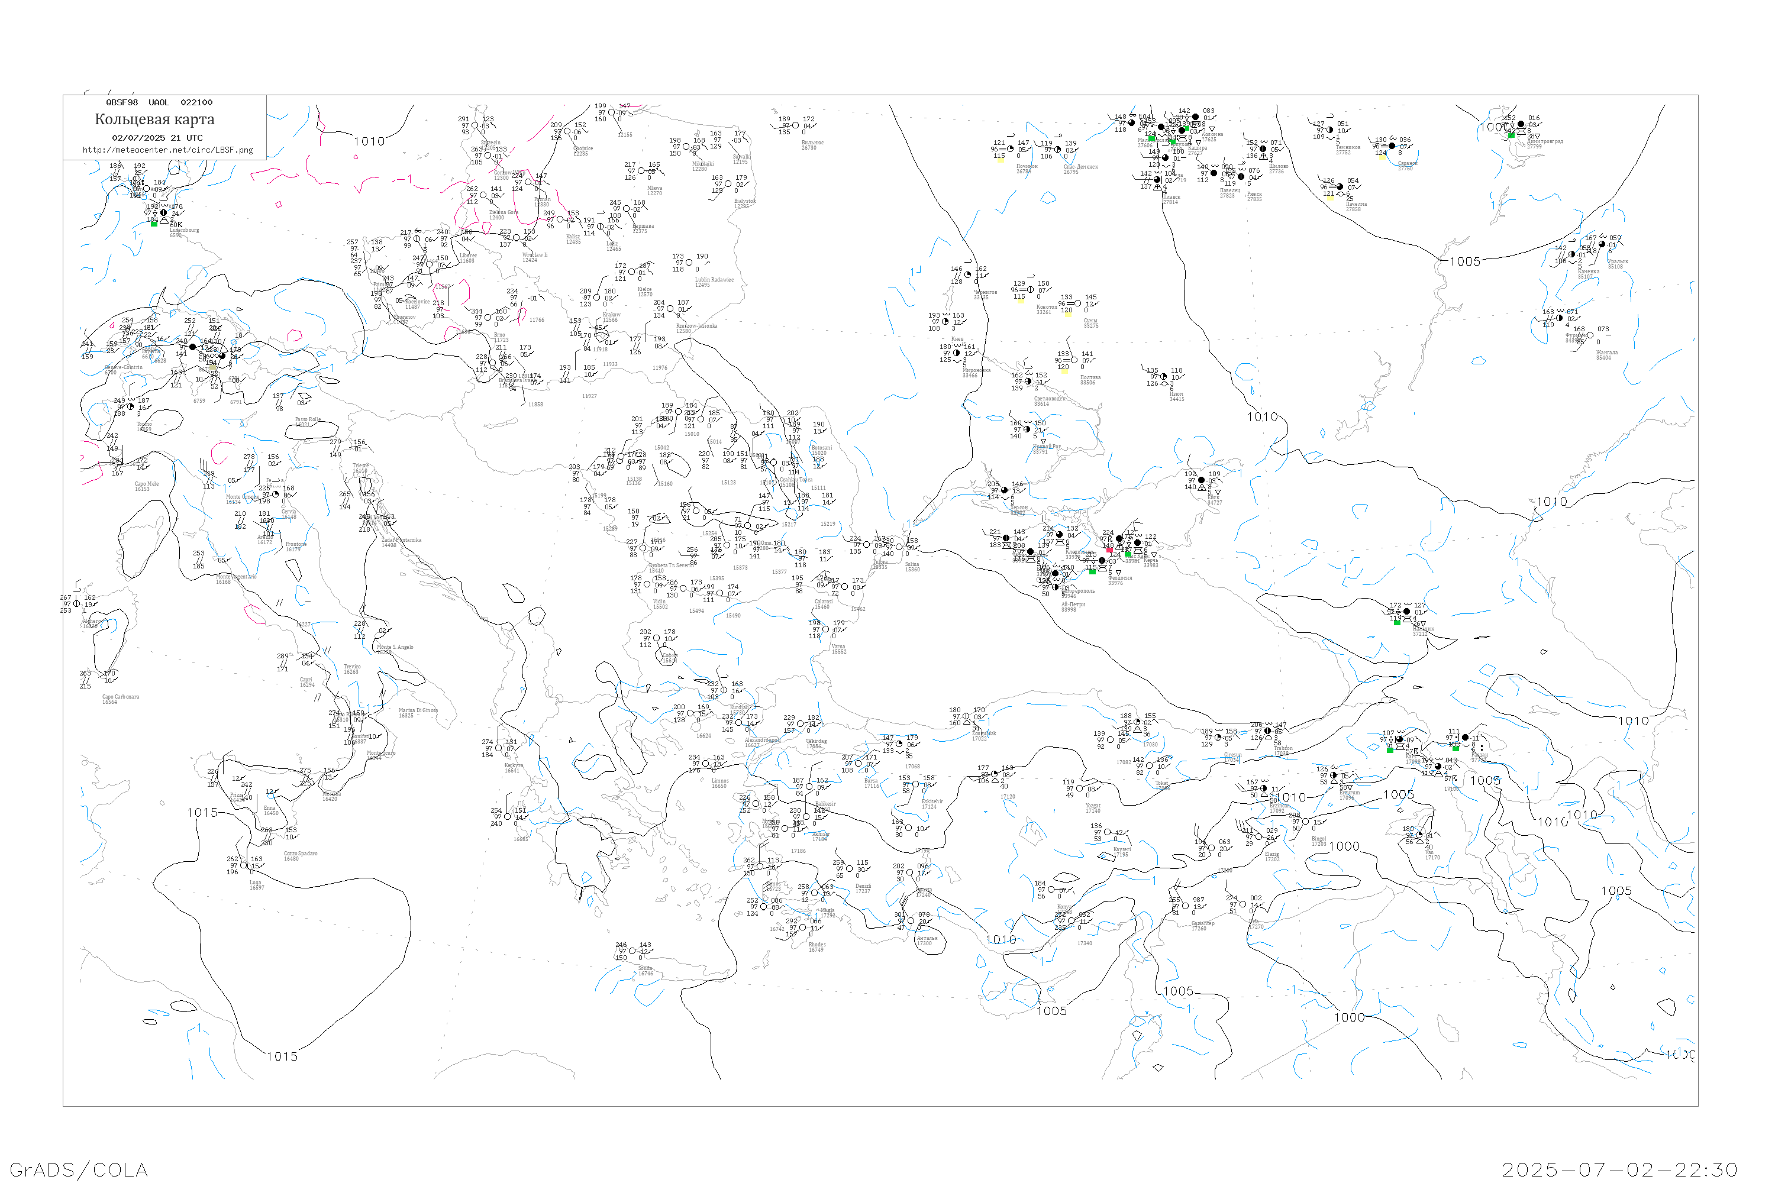The height and width of the screenshot is (1183, 1775).
Task: Click the 2025-07-02-22:30 timestamp
Action: click(1619, 1169)
